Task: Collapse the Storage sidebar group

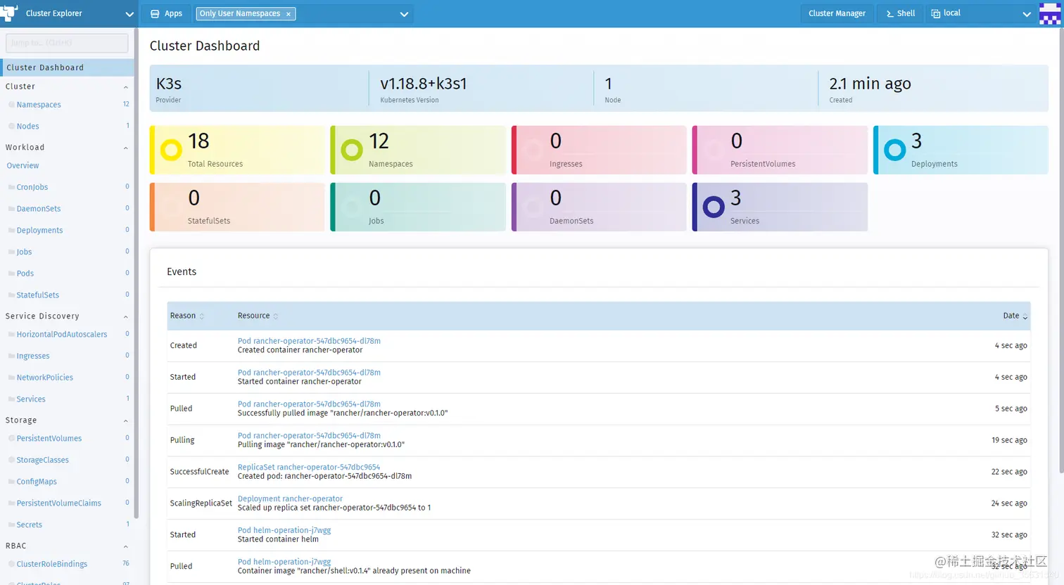Action: pyautogui.click(x=126, y=421)
